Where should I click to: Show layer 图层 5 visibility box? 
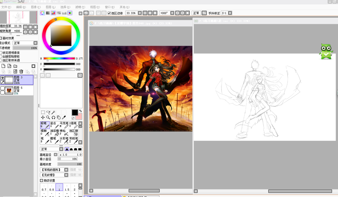2,88
